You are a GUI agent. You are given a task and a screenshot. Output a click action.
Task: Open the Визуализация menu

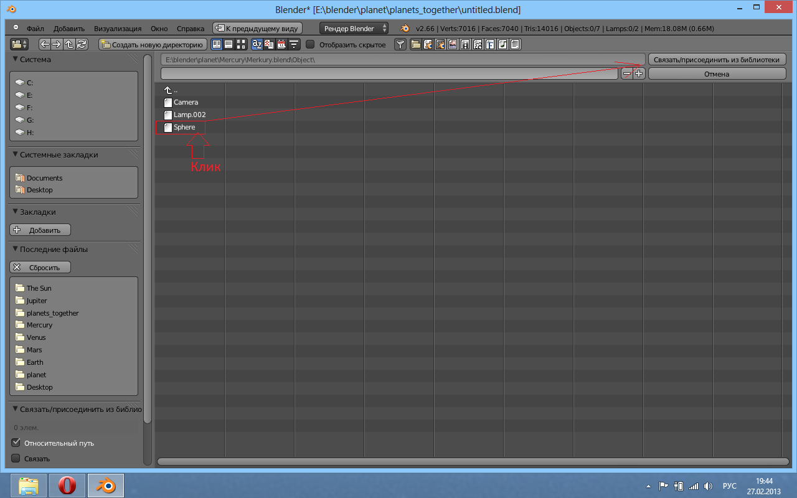tap(118, 29)
